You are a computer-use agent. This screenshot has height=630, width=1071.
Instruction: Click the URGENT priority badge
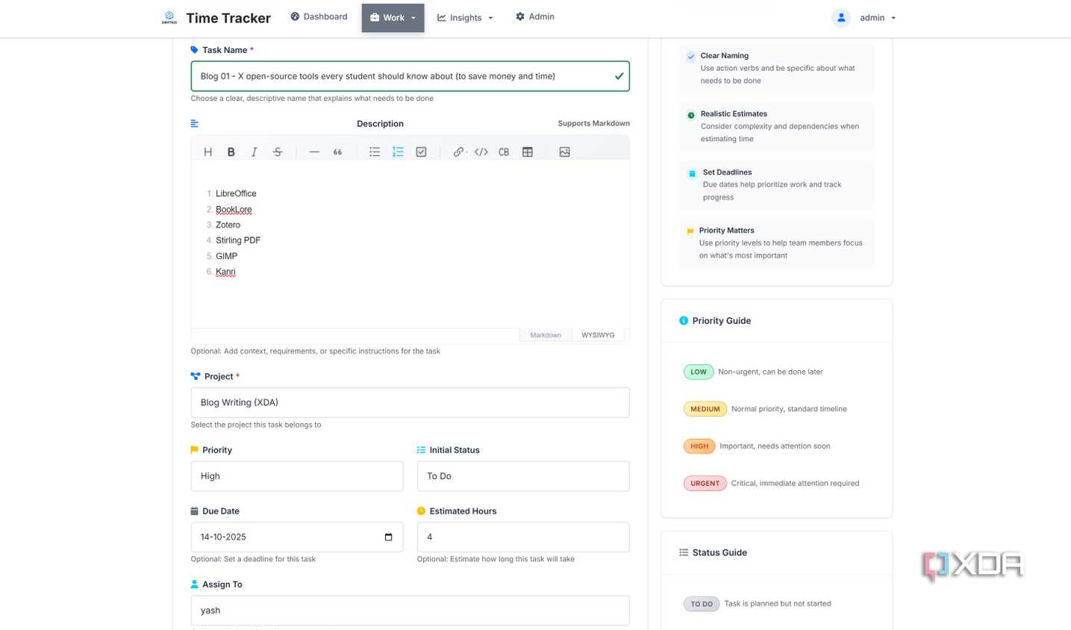point(705,484)
